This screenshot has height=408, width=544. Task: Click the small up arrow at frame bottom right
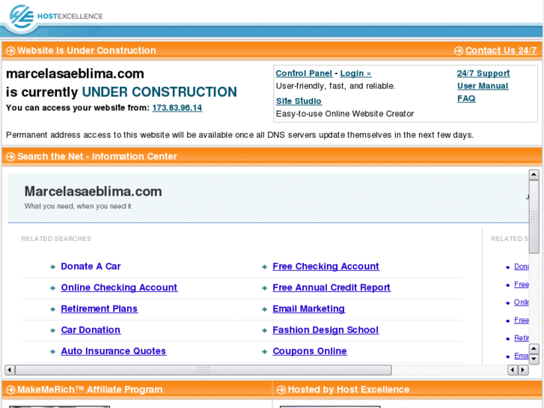point(534,349)
